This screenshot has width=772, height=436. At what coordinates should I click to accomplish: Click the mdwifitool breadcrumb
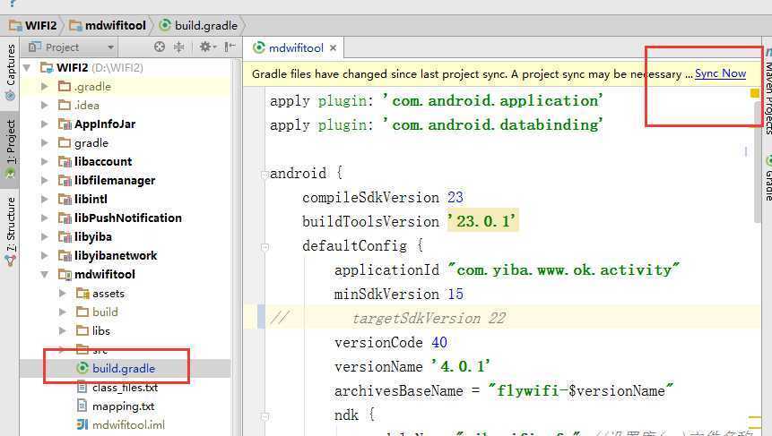[x=108, y=26]
